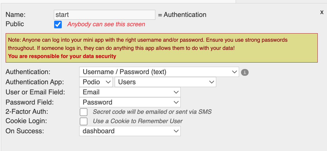Click "Use a Cookie to Remember User" text

138,121
